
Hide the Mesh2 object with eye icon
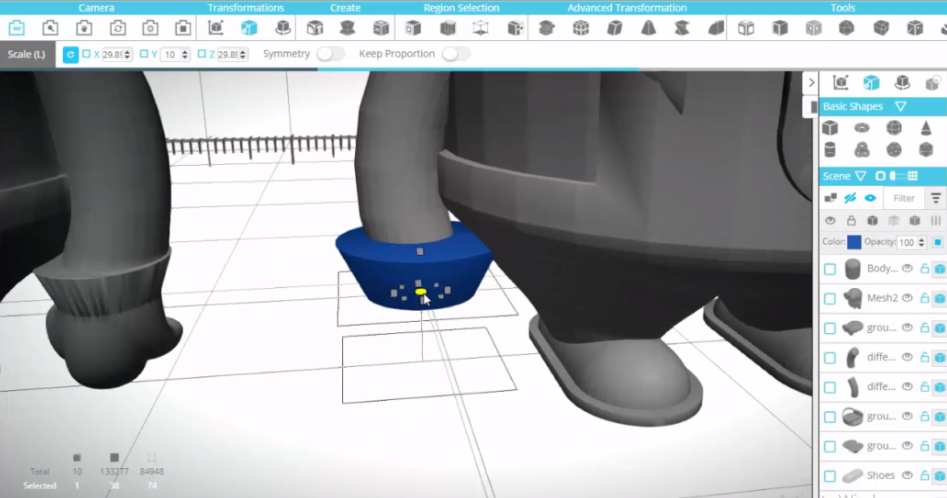(907, 298)
